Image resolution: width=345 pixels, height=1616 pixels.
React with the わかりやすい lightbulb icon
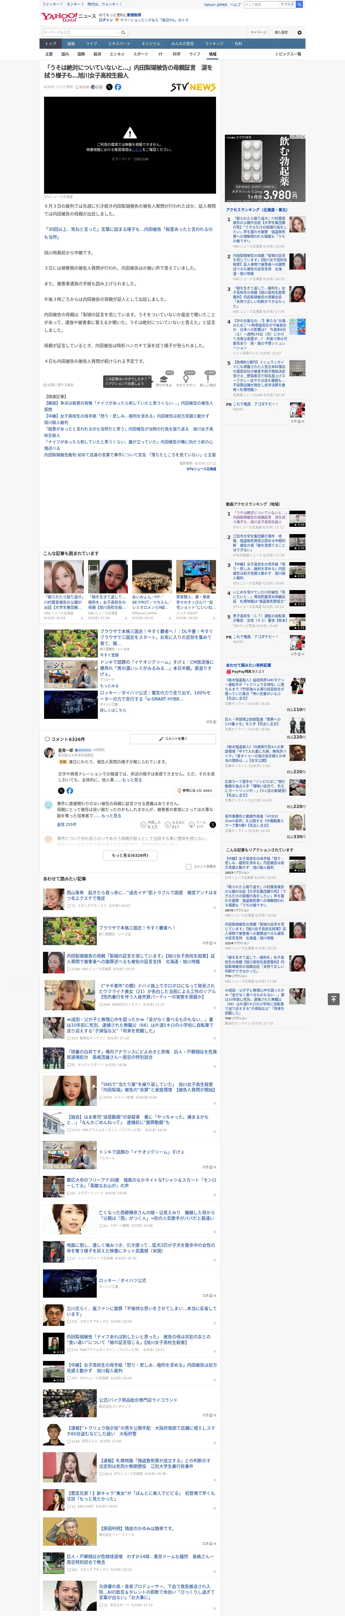tap(186, 378)
